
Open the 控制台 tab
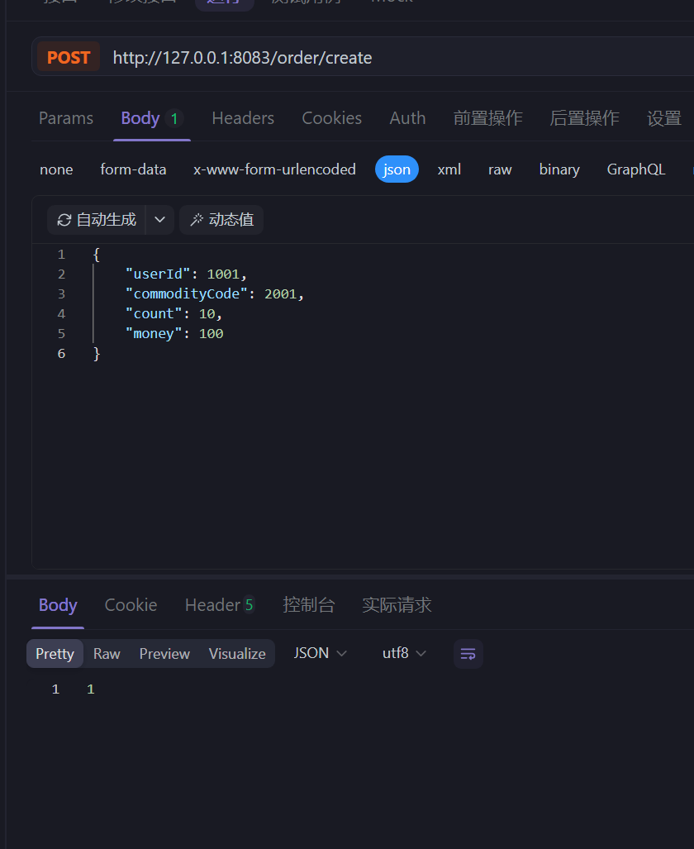point(308,605)
